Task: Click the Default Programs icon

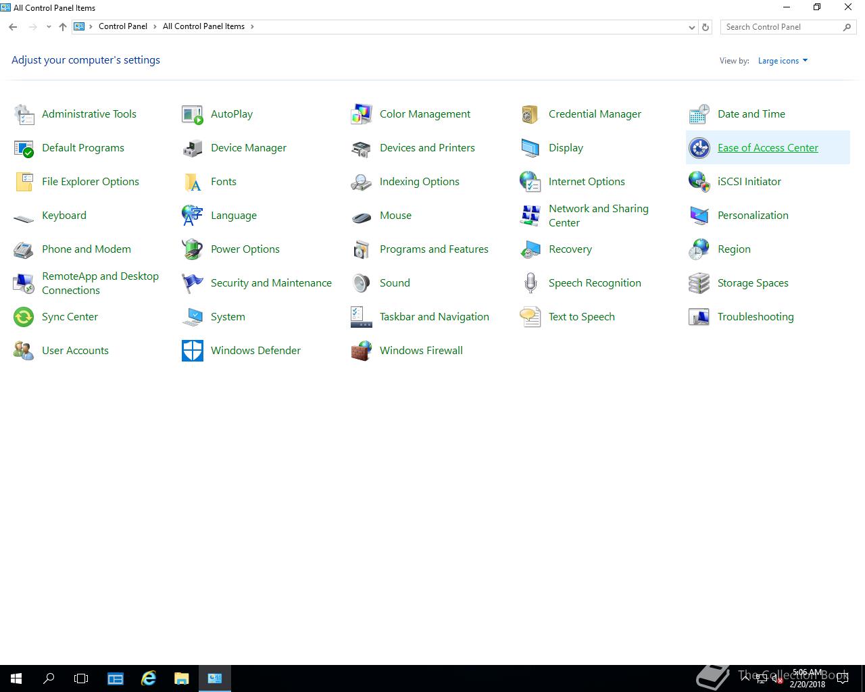Action: (24, 148)
